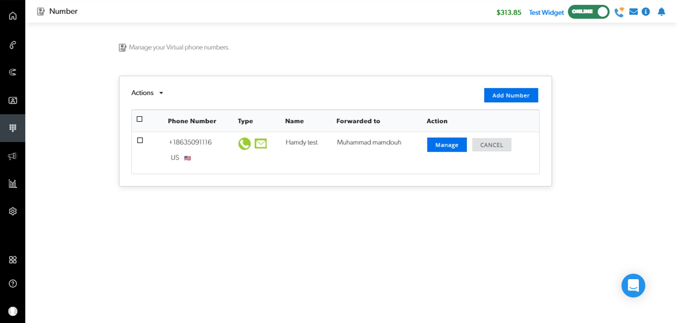677x323 pixels.
Task: Open the chat support bubble
Action: coord(633,285)
